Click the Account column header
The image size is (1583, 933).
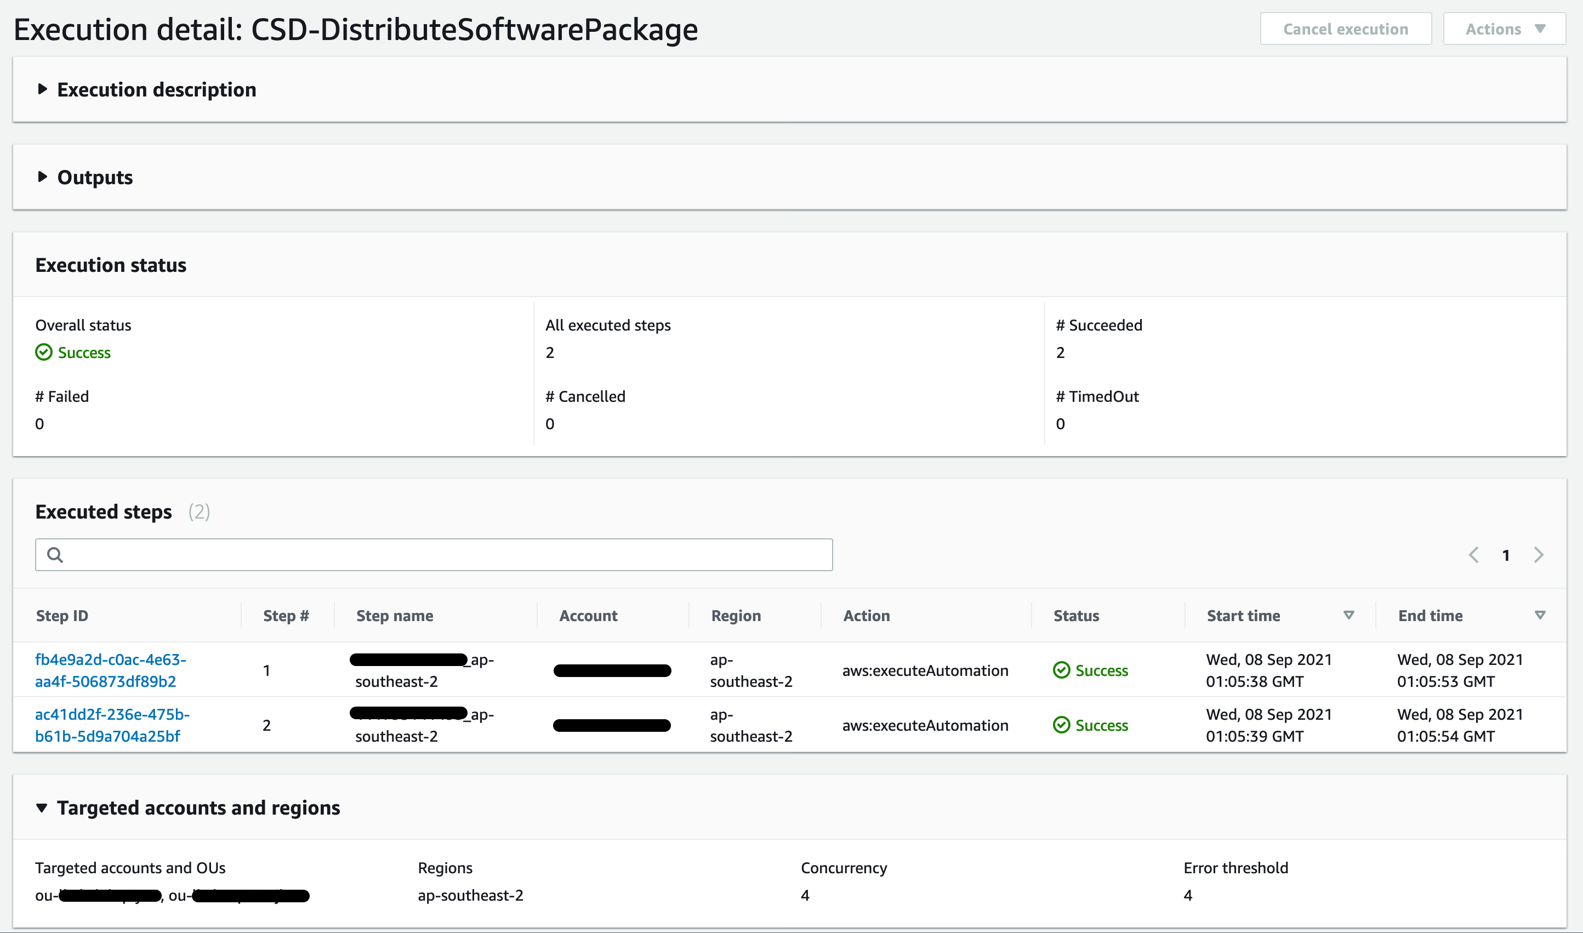click(588, 615)
